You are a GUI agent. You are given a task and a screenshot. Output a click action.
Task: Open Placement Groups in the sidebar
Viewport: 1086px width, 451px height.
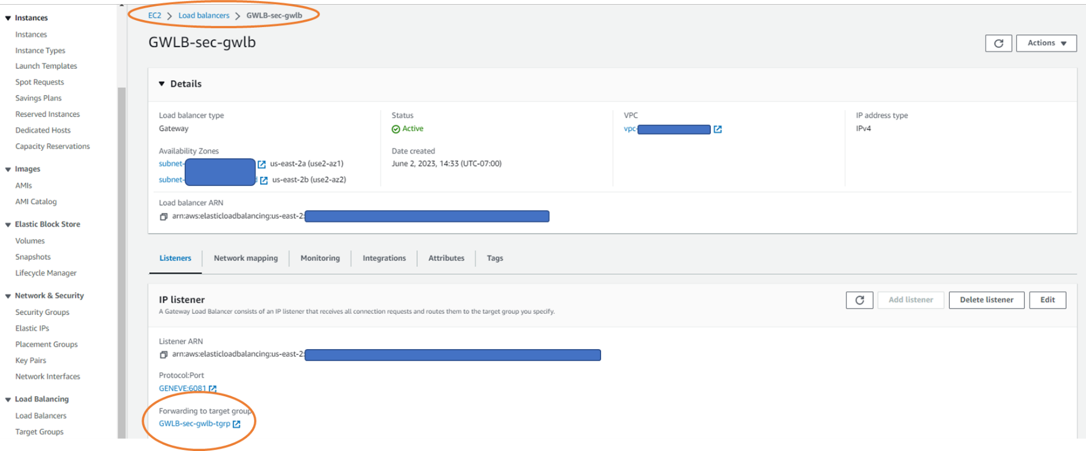click(x=47, y=344)
